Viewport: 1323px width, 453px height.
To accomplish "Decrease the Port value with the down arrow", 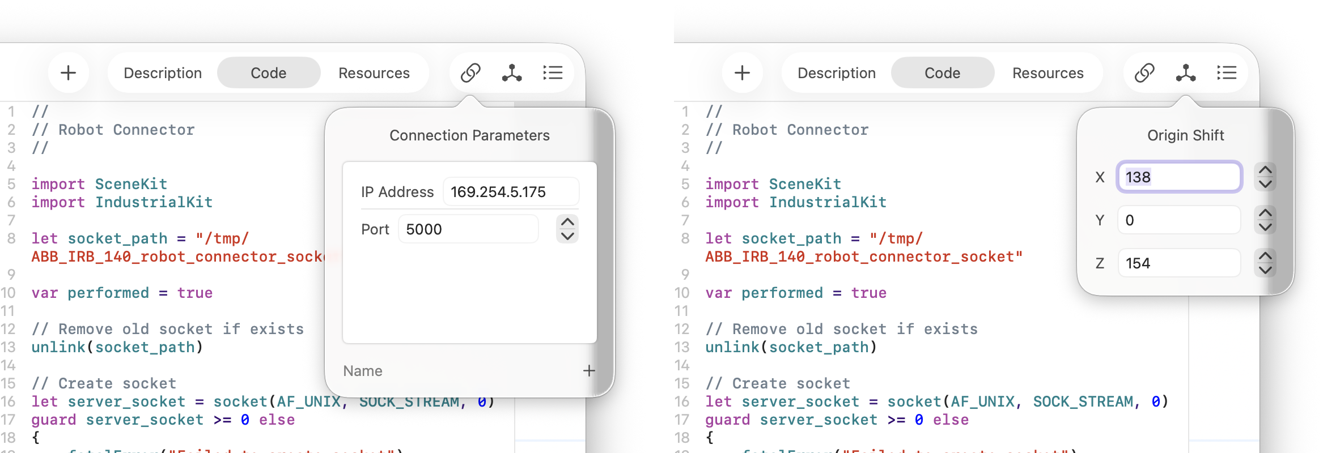I will coord(567,236).
